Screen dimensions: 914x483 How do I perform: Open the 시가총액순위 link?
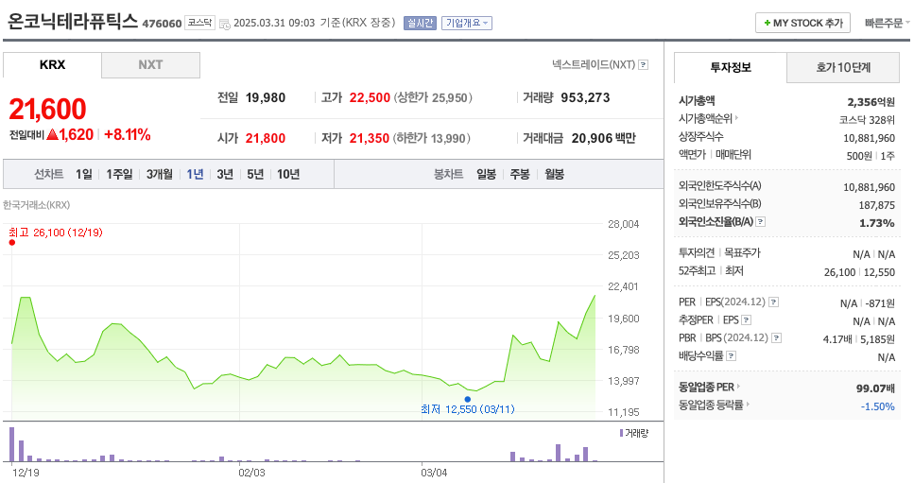[x=705, y=118]
